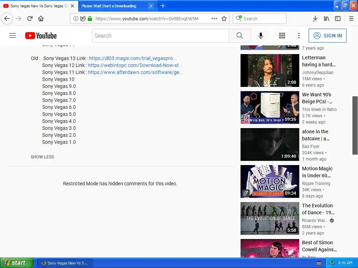Open YouTube settings three-dot menu
358x268 pixels.
tap(299, 36)
